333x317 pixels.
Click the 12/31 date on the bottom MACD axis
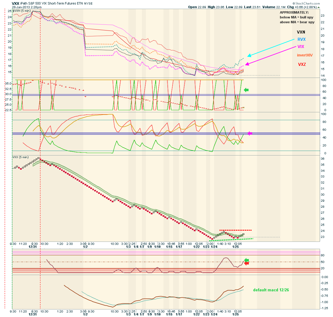coord(32,315)
